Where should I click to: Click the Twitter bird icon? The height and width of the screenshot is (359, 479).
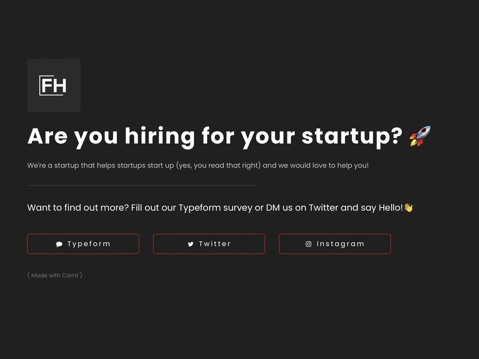[x=190, y=244]
